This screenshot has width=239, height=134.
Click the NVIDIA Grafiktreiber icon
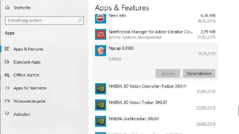click(100, 121)
